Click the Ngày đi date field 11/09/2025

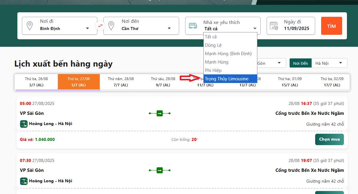tap(296, 28)
